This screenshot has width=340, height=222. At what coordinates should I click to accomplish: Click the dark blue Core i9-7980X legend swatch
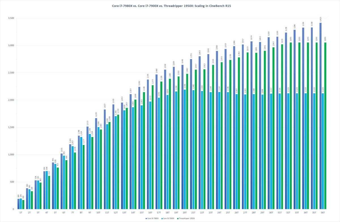[146, 218]
